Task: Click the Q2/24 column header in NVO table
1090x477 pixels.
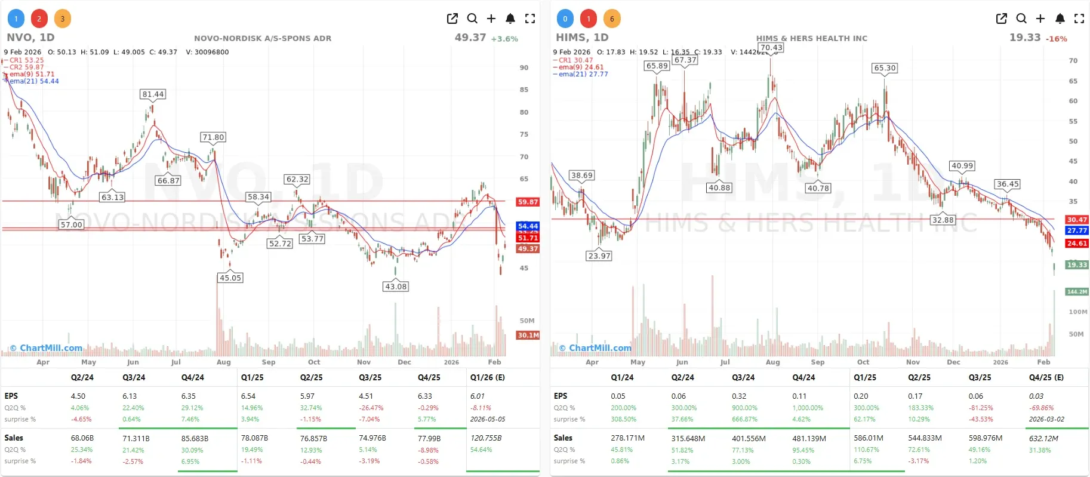Action: (82, 378)
